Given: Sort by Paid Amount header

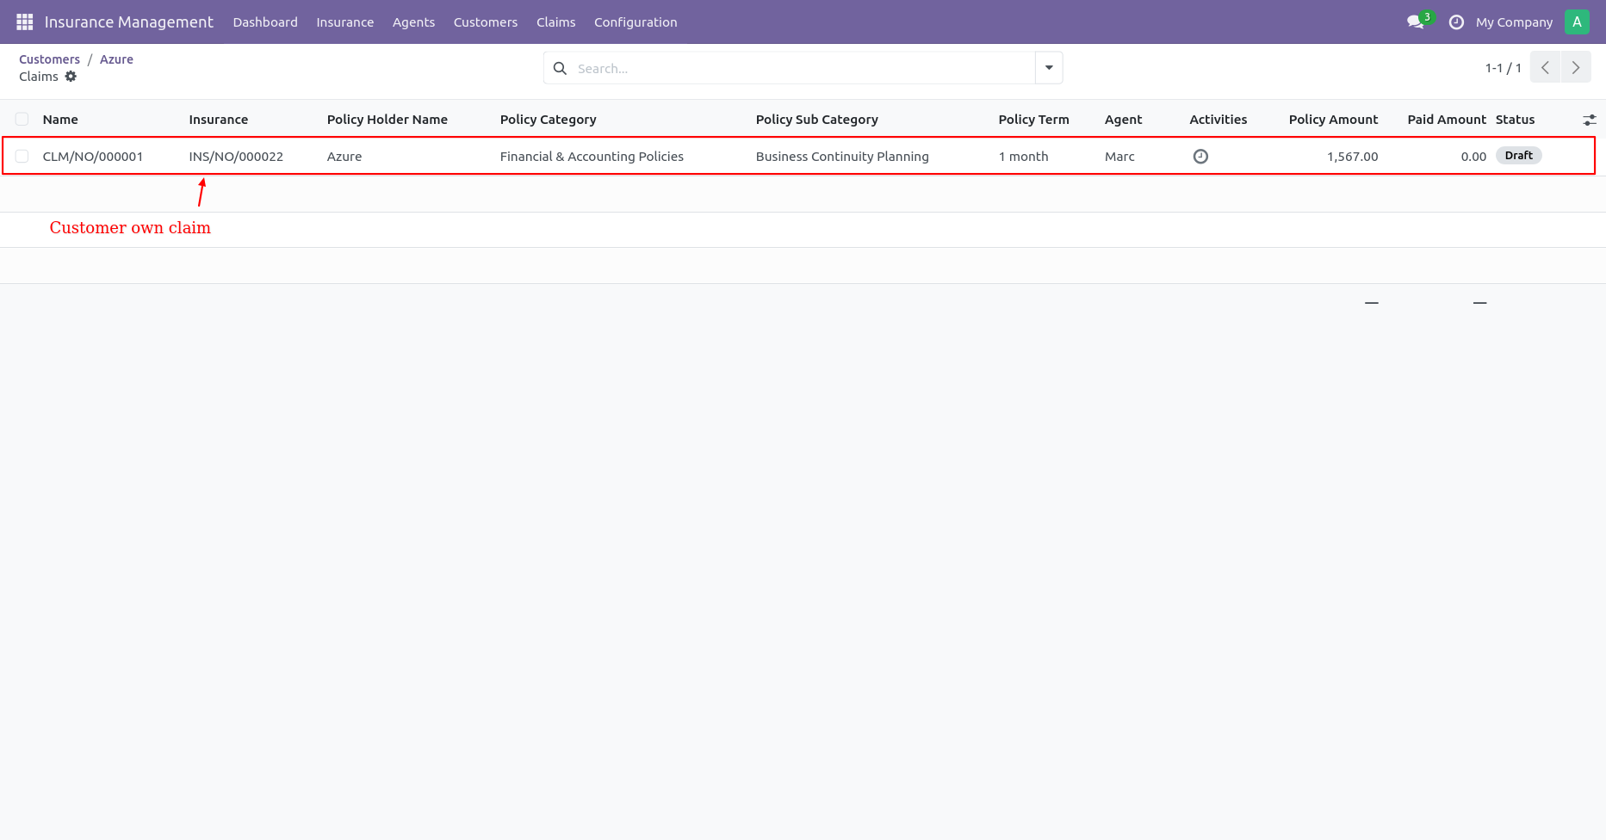Looking at the screenshot, I should (x=1447, y=120).
